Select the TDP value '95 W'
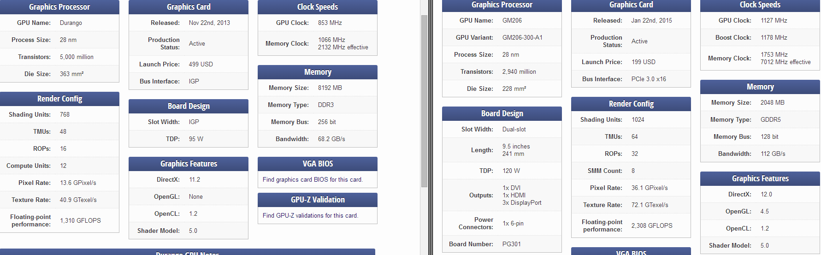 point(196,139)
